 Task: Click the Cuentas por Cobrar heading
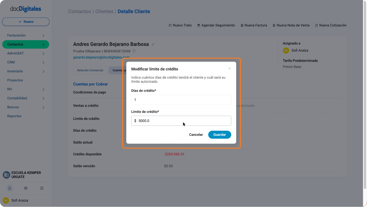coord(91,84)
